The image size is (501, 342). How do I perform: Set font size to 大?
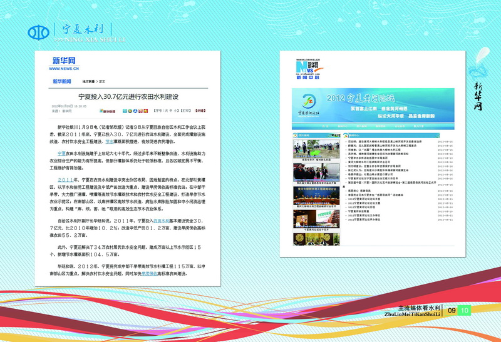point(166,111)
